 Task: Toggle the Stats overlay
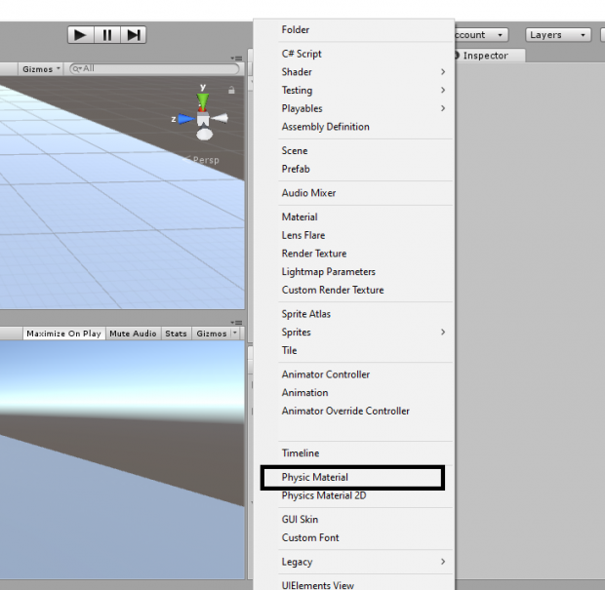coord(176,334)
